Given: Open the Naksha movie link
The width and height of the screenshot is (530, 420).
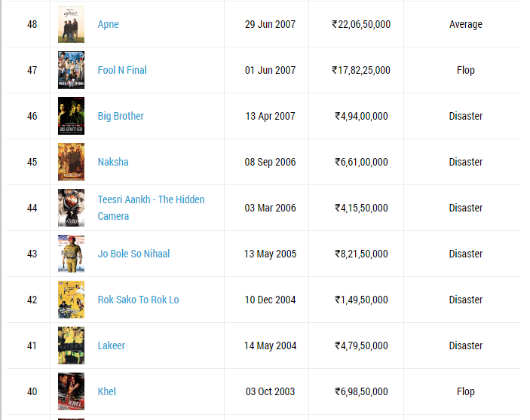Looking at the screenshot, I should pos(113,162).
